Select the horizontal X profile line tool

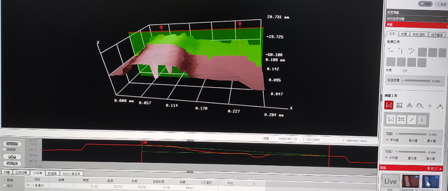[x=391, y=51]
